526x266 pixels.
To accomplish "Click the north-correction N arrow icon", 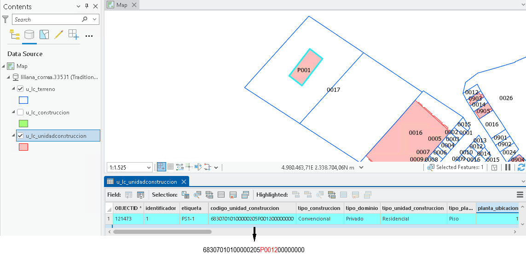I will point(198,167).
